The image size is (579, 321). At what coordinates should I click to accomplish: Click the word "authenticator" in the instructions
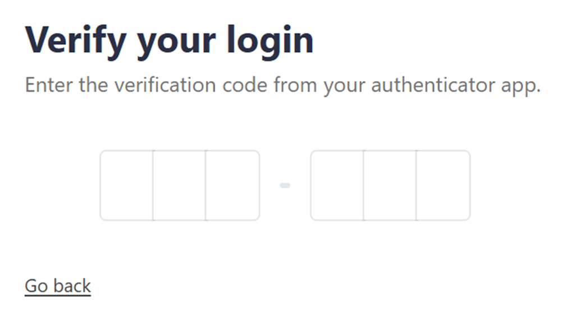[431, 86]
